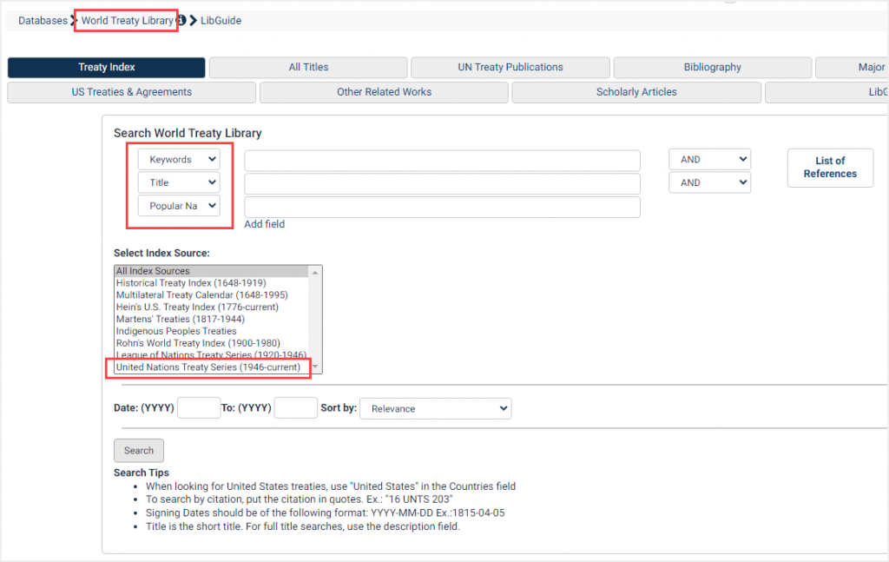The width and height of the screenshot is (889, 562).
Task: Select League of Nations Treaty Series entry
Action: coord(212,354)
